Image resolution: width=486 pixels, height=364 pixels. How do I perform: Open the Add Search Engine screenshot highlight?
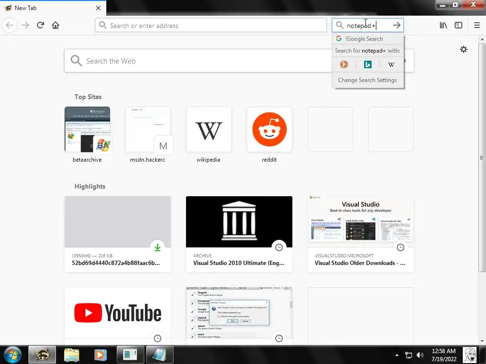tap(239, 316)
